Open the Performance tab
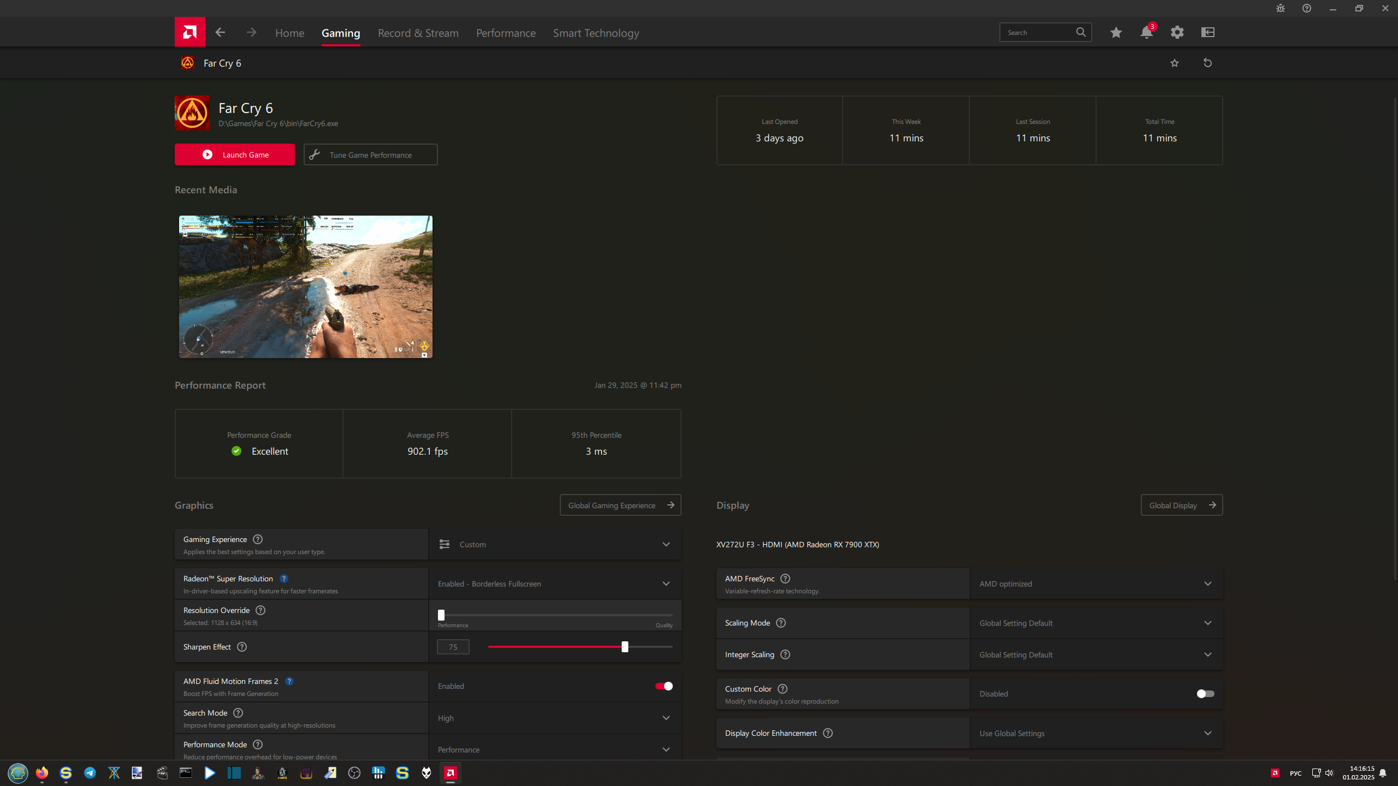The image size is (1398, 786). click(506, 33)
